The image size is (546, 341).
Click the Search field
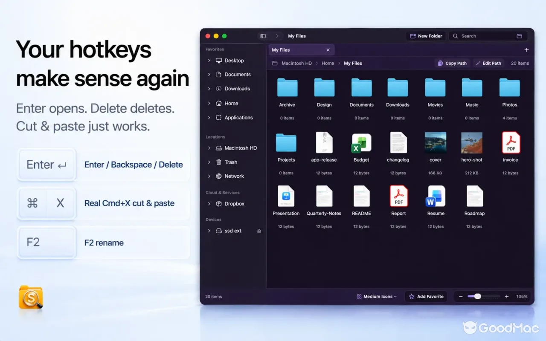(488, 36)
